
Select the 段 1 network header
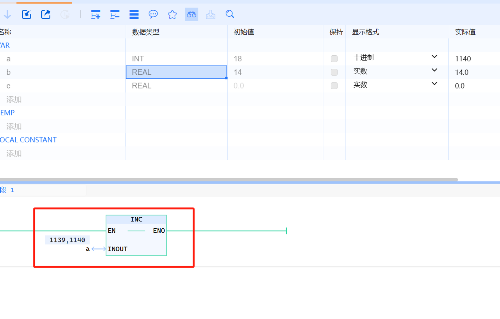[x=8, y=190]
